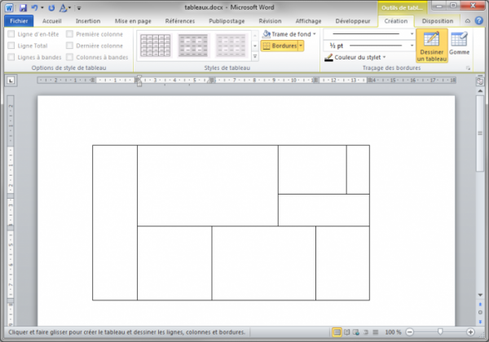Select the first table style thumbnail
The image size is (489, 342).
coord(155,45)
